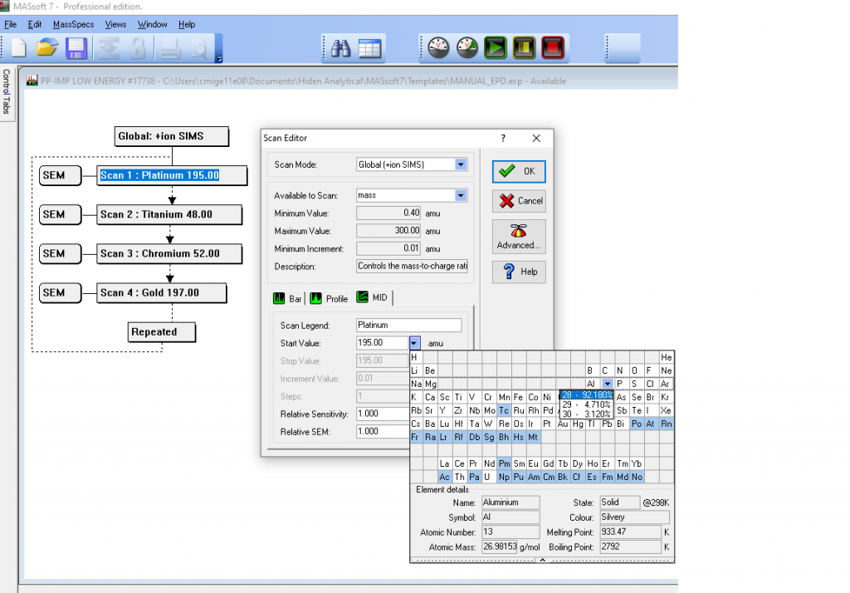
Task: Confirm the Scan Editor with OK
Action: click(x=519, y=171)
